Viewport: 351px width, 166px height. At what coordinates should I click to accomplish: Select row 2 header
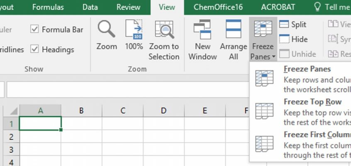point(11,137)
